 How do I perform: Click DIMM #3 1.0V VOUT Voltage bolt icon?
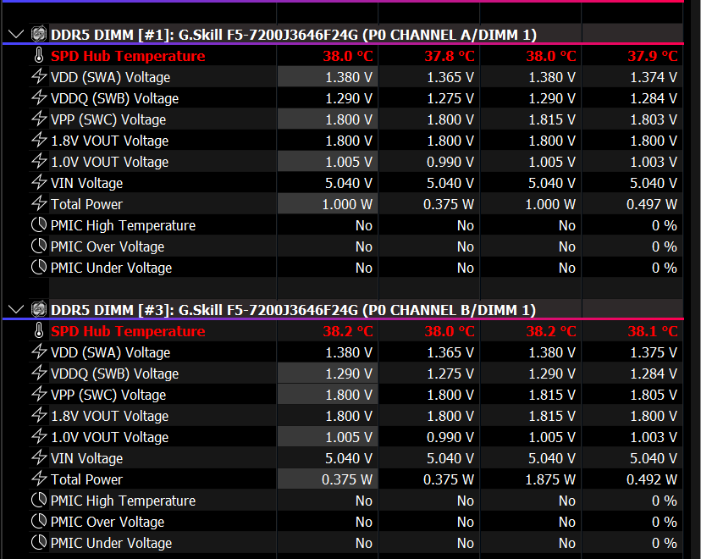(39, 436)
